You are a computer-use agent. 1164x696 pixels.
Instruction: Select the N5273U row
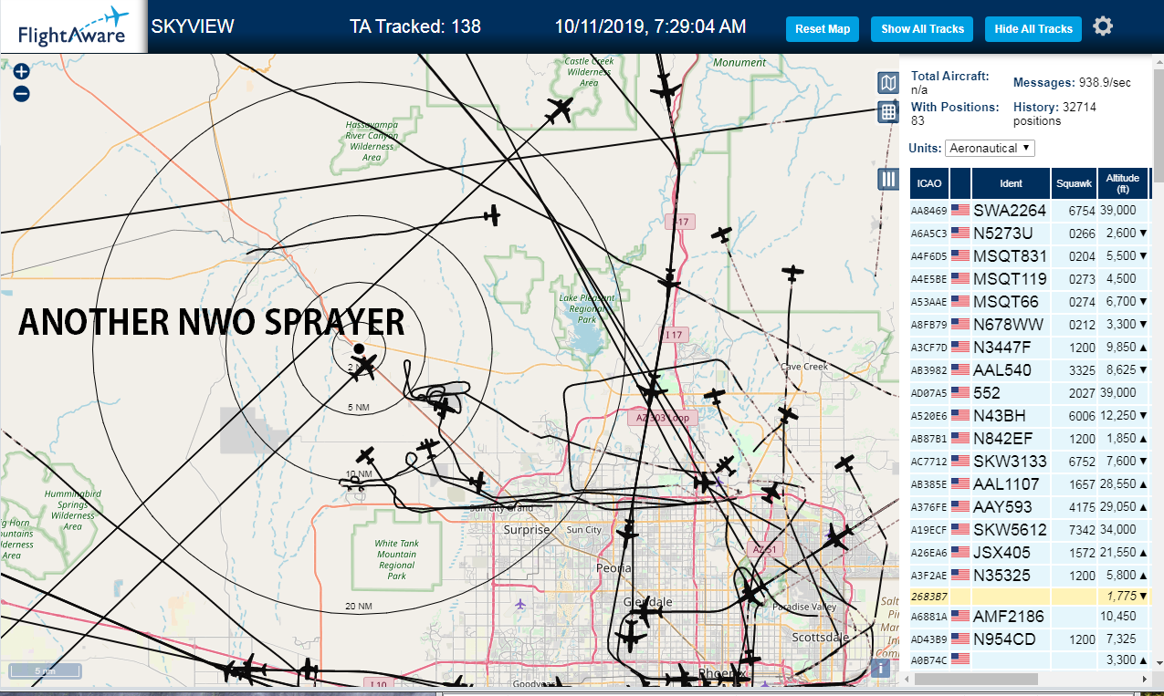point(1029,233)
